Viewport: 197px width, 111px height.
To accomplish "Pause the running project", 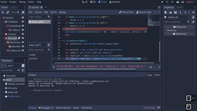I will tap(167, 2).
